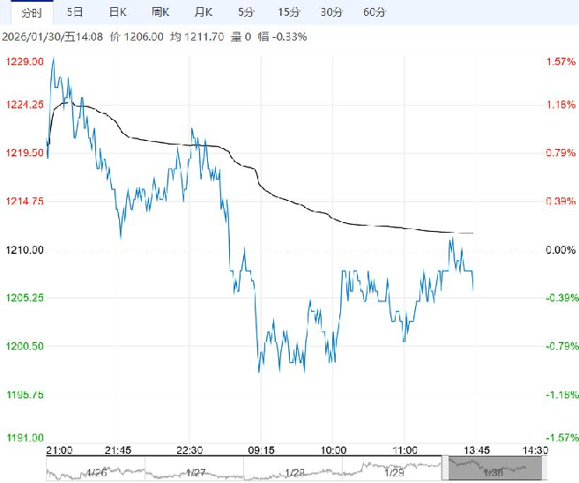
Task: Switch to the 分时 tab
Action: click(x=31, y=12)
